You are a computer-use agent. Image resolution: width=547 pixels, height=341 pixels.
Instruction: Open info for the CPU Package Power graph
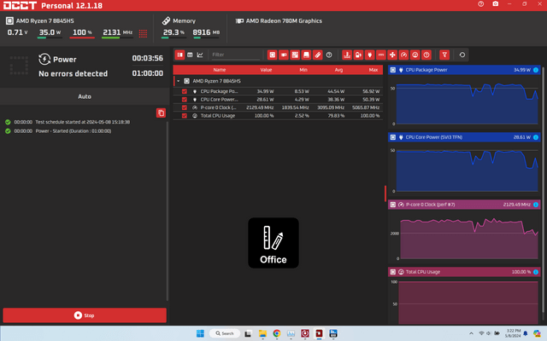tap(536, 70)
